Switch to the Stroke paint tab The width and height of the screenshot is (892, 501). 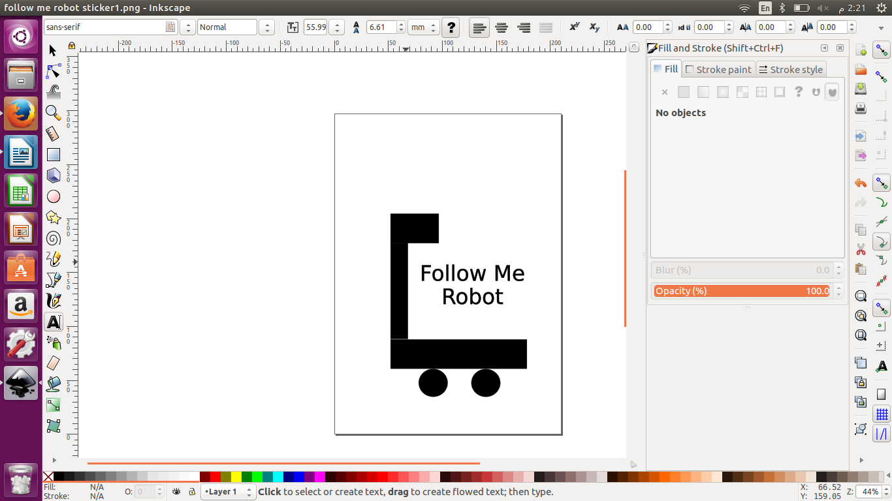pos(718,70)
